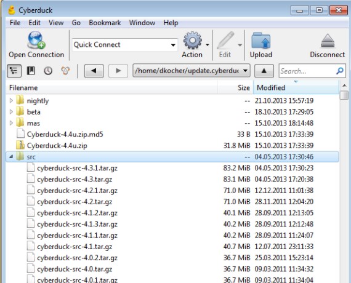
Task: Open the Action dropdown arrow
Action: (x=208, y=45)
